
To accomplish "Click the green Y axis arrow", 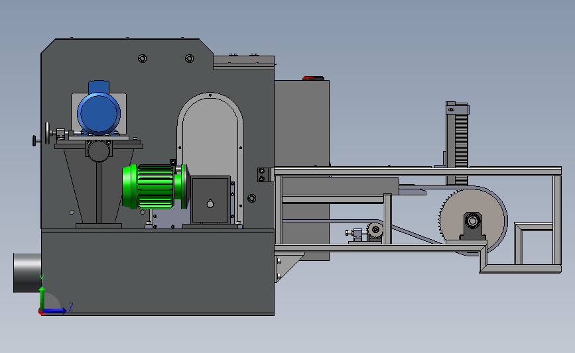I will point(42,297).
